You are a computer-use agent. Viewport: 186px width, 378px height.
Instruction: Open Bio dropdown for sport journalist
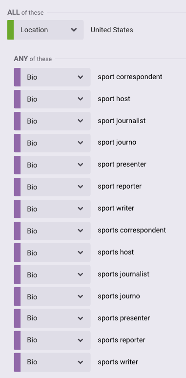coord(55,121)
